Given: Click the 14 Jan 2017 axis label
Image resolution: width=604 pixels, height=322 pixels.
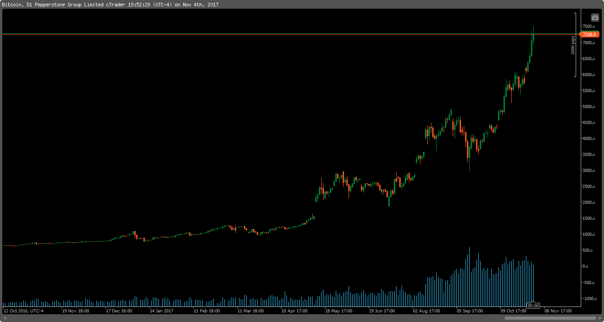Looking at the screenshot, I should pyautogui.click(x=161, y=311).
